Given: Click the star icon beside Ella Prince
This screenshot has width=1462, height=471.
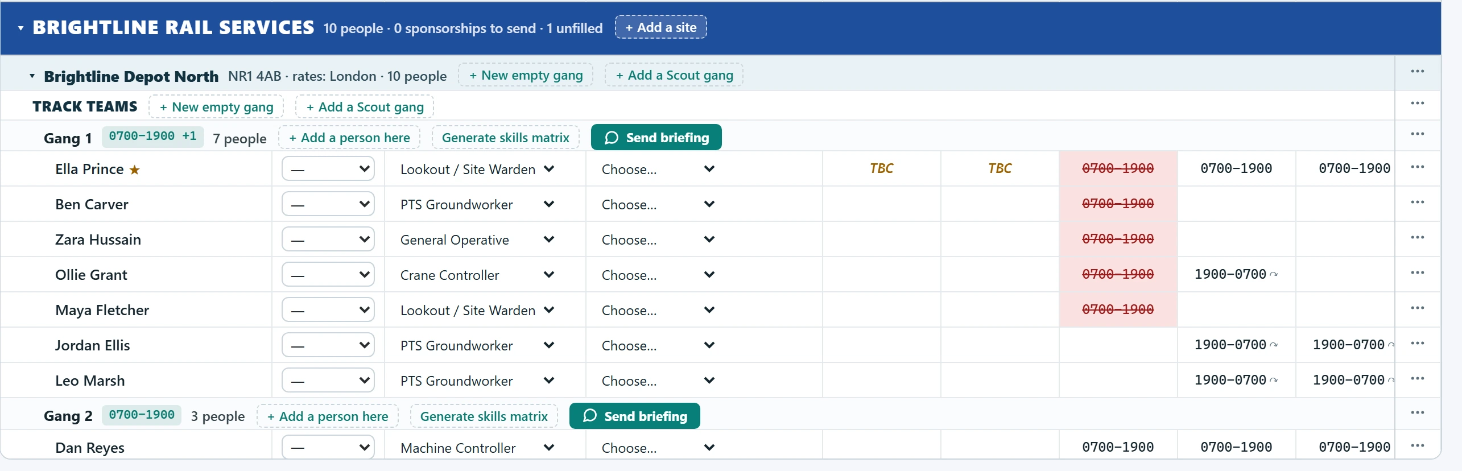Looking at the screenshot, I should (x=134, y=170).
